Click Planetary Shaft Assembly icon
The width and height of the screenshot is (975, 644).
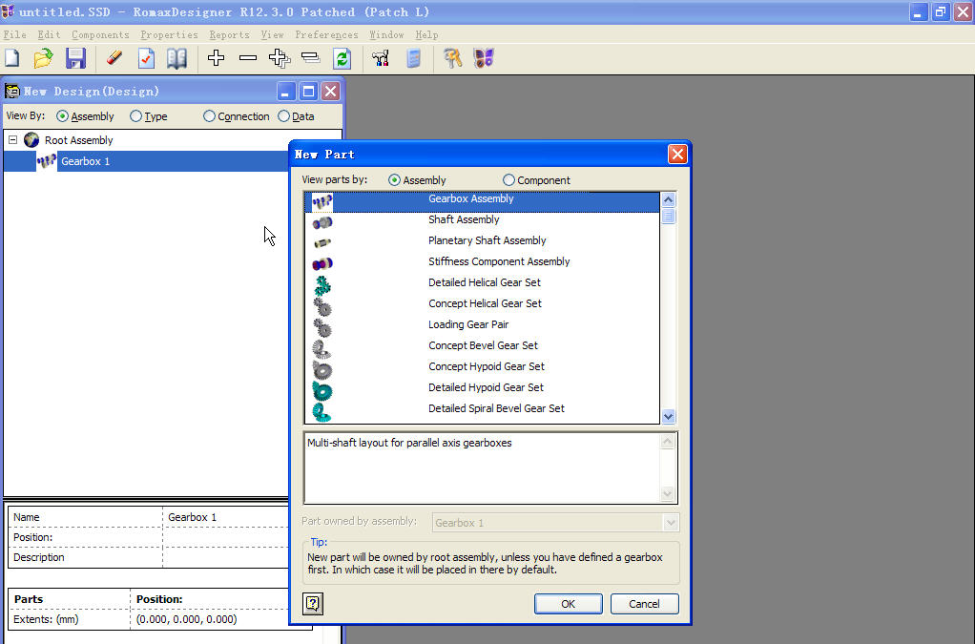(x=322, y=243)
